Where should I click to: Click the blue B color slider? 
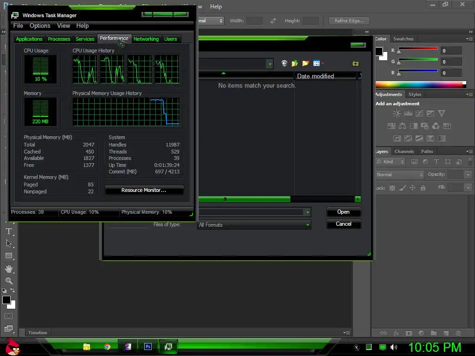pos(418,71)
